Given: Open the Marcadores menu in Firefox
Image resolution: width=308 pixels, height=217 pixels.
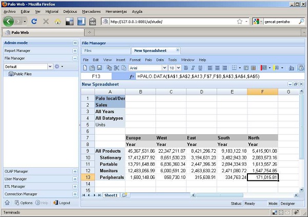Looking at the screenshot, I should pos(91,12).
